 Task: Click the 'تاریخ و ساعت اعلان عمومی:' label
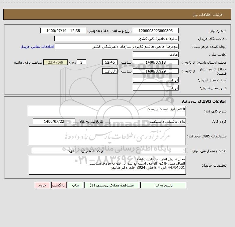[x=110, y=31]
